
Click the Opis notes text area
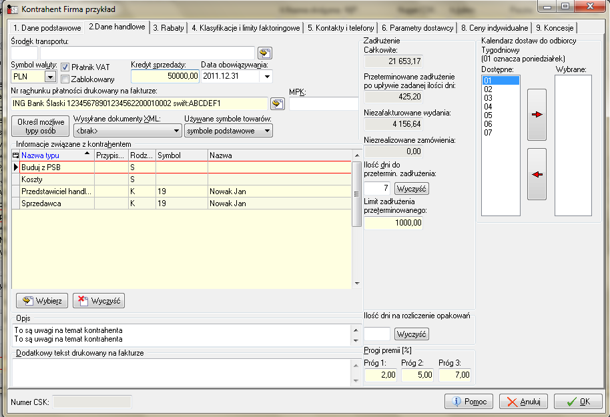pyautogui.click(x=182, y=335)
